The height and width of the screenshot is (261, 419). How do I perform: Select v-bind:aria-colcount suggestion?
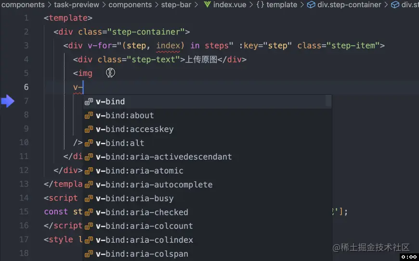click(208, 226)
